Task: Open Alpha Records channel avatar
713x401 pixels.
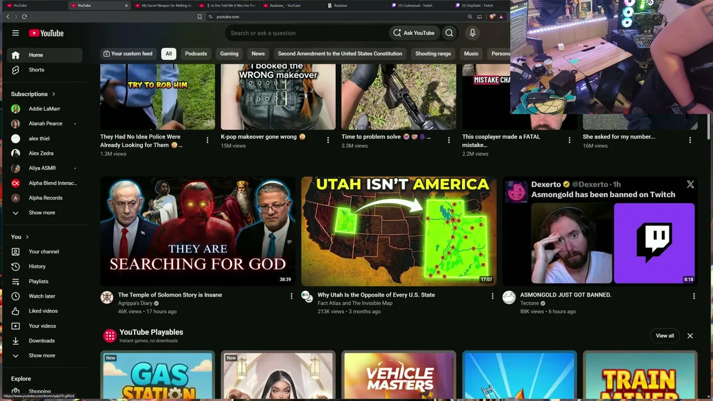Action: click(16, 198)
